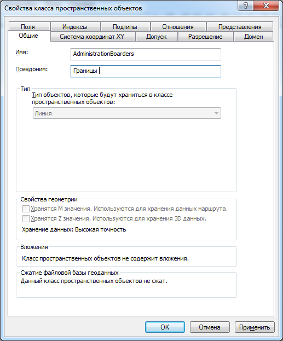Screen dimensions: 283x341
Task: Click the Применить button
Action: [x=255, y=327]
